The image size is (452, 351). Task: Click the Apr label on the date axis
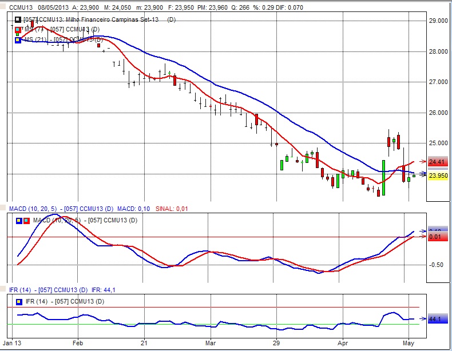point(342,344)
